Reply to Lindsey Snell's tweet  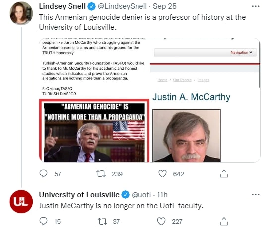pyautogui.click(x=43, y=173)
